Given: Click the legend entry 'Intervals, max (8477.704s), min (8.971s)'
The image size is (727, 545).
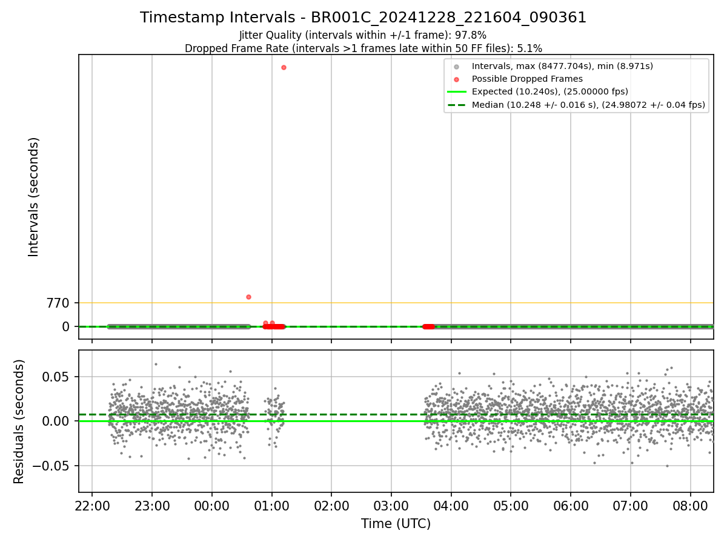Looking at the screenshot, I should pos(562,66).
